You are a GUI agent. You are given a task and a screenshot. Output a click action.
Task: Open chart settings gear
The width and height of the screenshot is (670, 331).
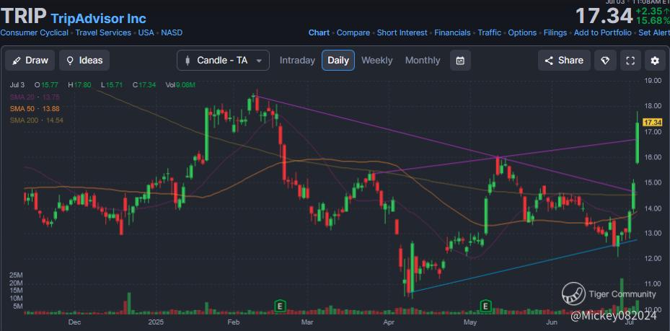click(655, 61)
